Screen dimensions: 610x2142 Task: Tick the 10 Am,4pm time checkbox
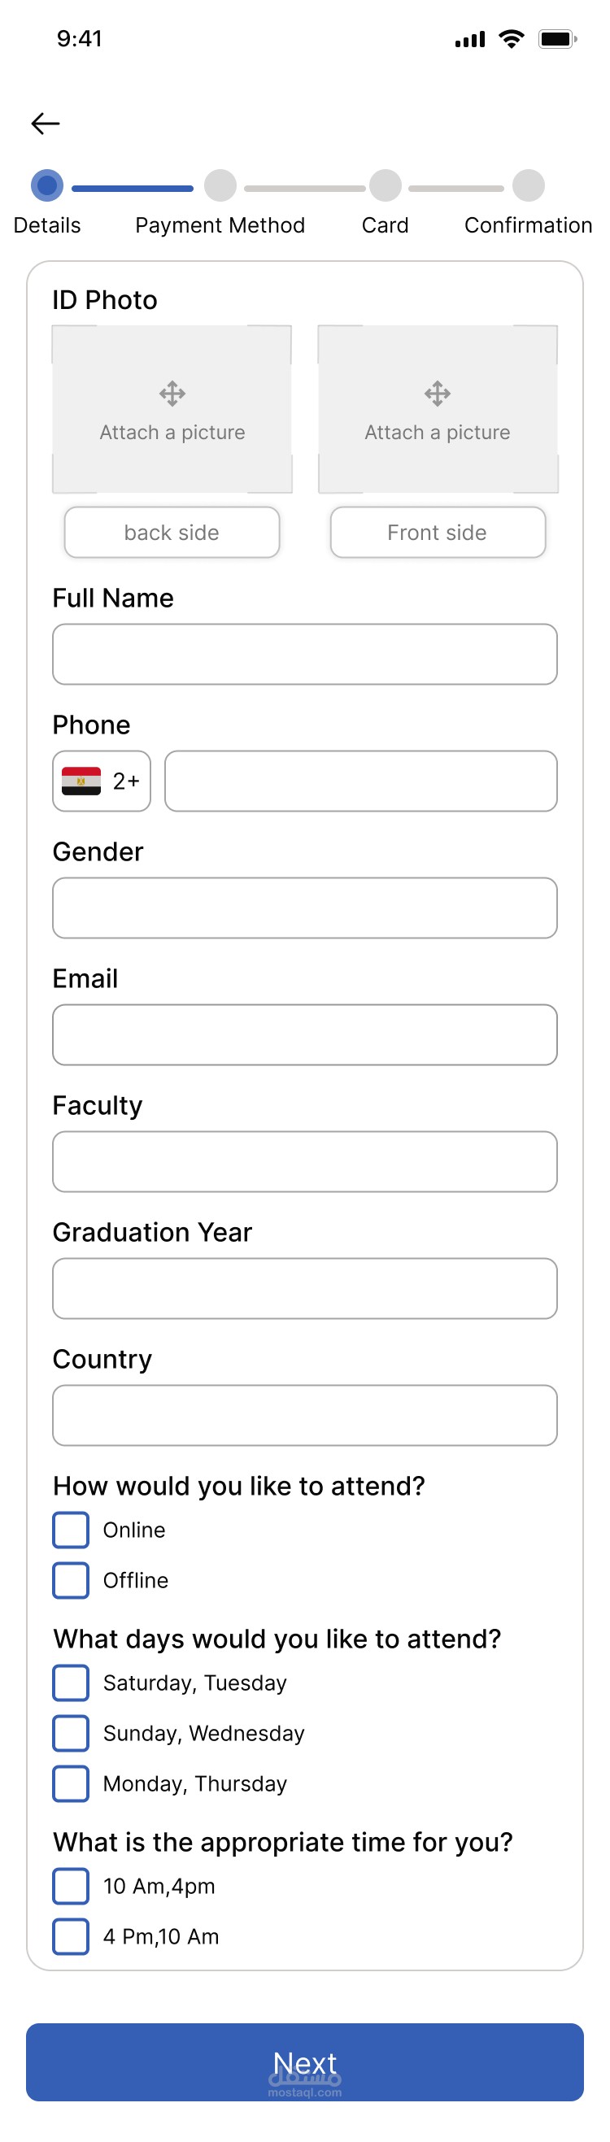pyautogui.click(x=71, y=1886)
